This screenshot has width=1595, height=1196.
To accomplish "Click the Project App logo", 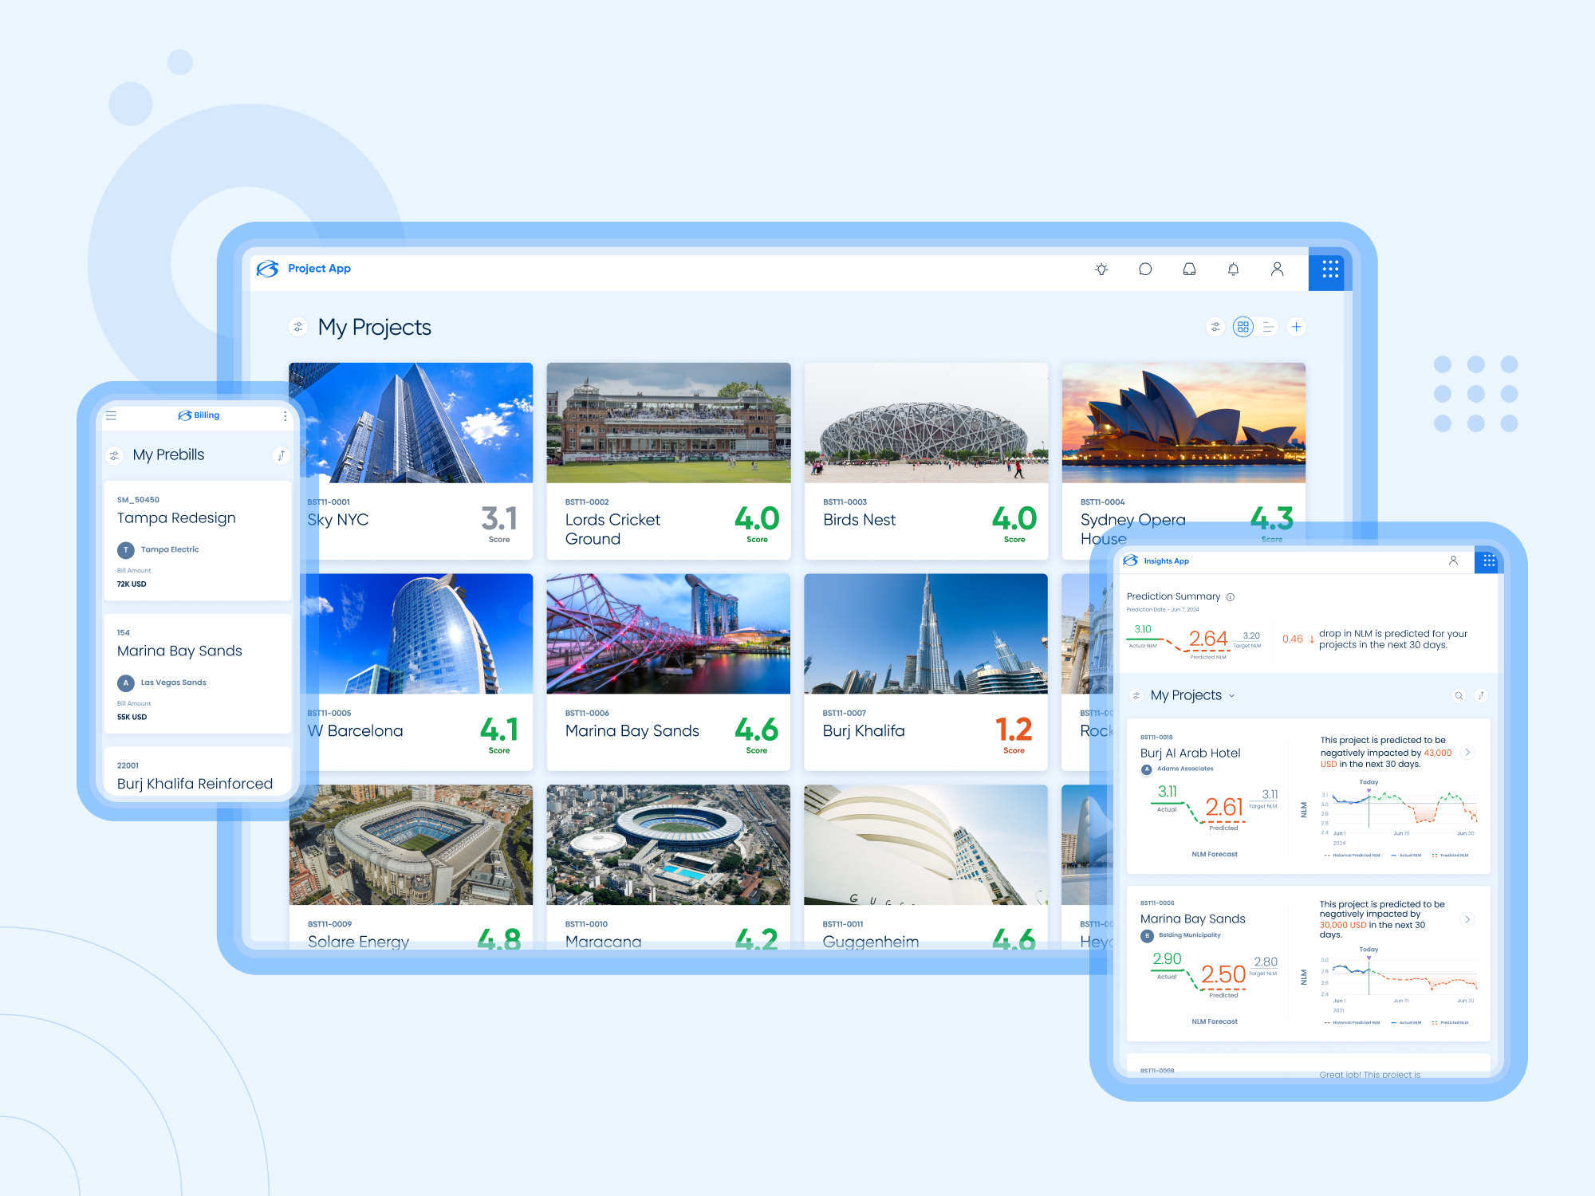I will (267, 269).
